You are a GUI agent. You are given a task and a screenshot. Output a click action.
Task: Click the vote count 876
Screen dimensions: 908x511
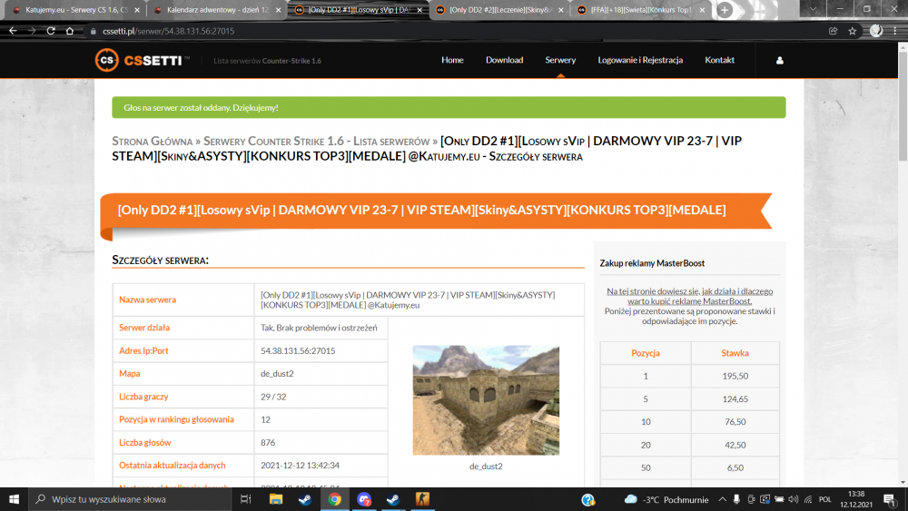[268, 443]
